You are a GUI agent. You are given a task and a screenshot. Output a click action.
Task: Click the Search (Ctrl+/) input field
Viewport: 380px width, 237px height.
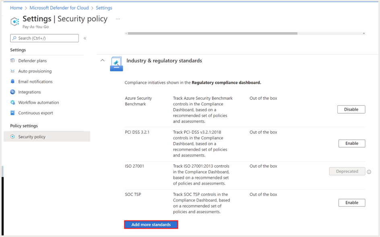coord(44,38)
